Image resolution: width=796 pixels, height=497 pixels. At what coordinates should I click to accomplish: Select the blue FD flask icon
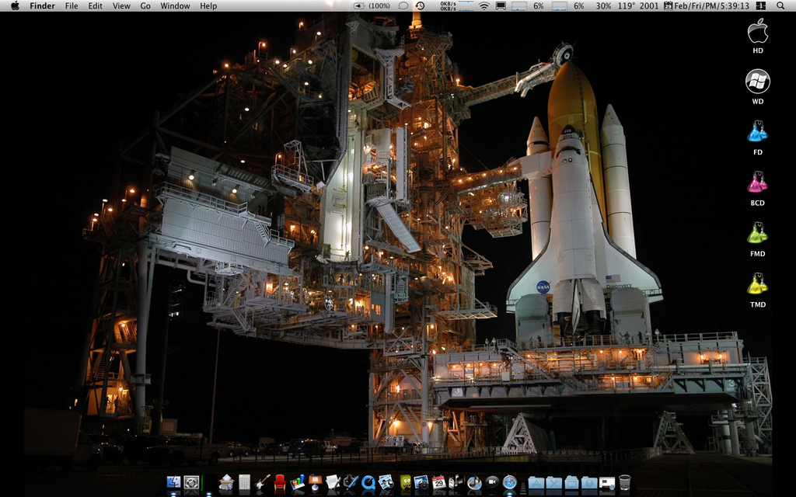758,132
